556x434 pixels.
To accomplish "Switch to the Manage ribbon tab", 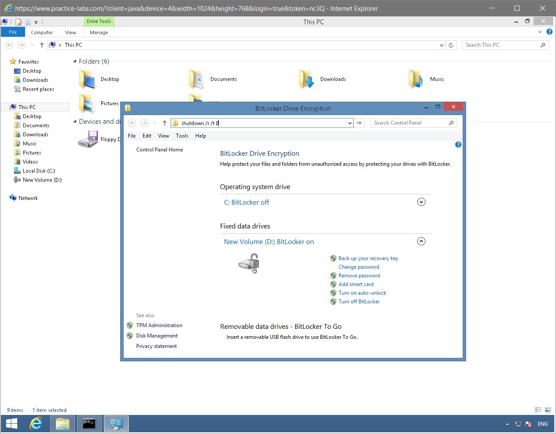I will coord(99,32).
